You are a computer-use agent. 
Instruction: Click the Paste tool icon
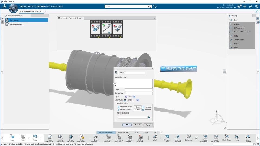[22, 137]
